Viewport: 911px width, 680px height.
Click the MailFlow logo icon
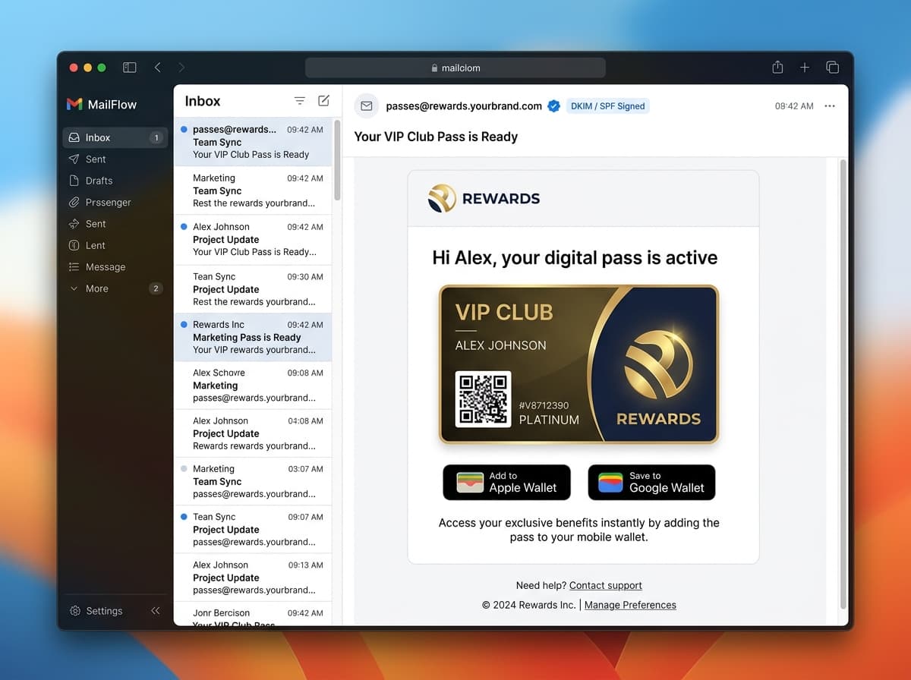74,104
